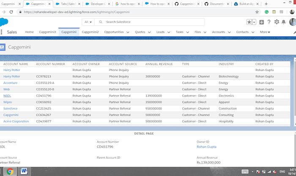296x176 pixels.
Task: Click the Capgemini page title icon
Action: pyautogui.click(x=3, y=47)
